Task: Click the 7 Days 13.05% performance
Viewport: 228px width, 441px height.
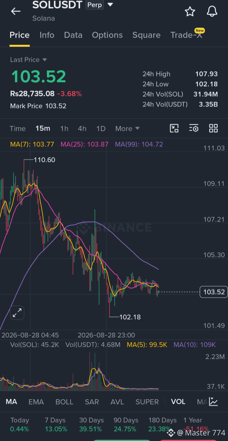Action: point(56,425)
